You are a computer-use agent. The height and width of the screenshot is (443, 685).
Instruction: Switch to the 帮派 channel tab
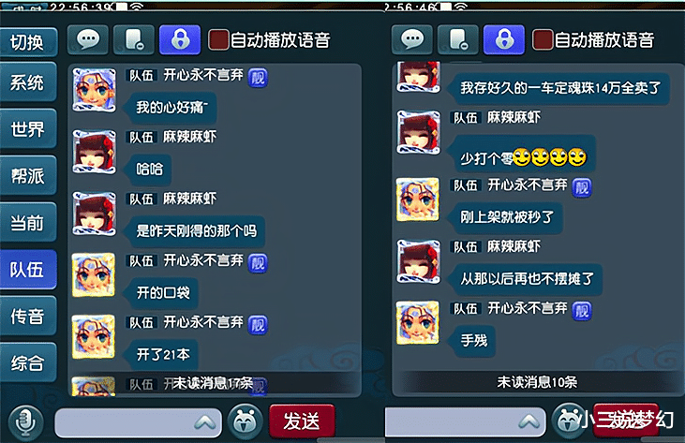28,176
